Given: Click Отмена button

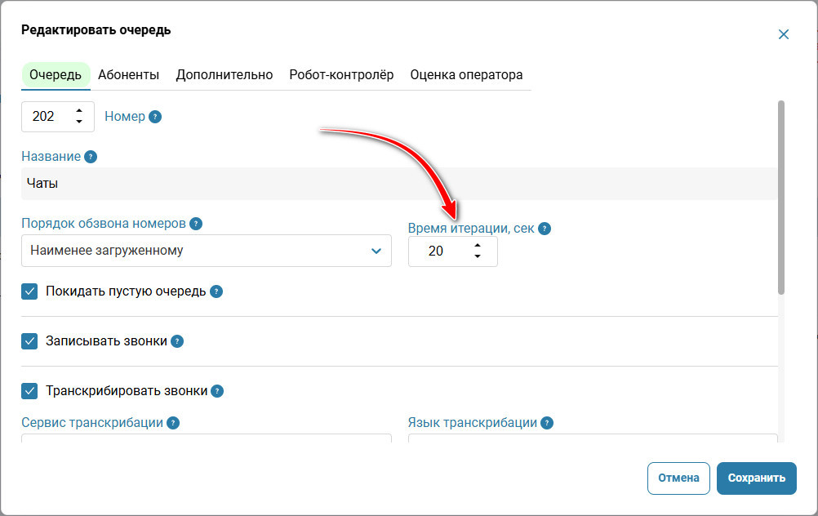Looking at the screenshot, I should [x=678, y=478].
